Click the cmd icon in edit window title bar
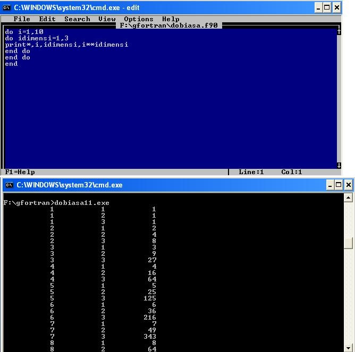This screenshot has height=352, width=355. pos(6,7)
